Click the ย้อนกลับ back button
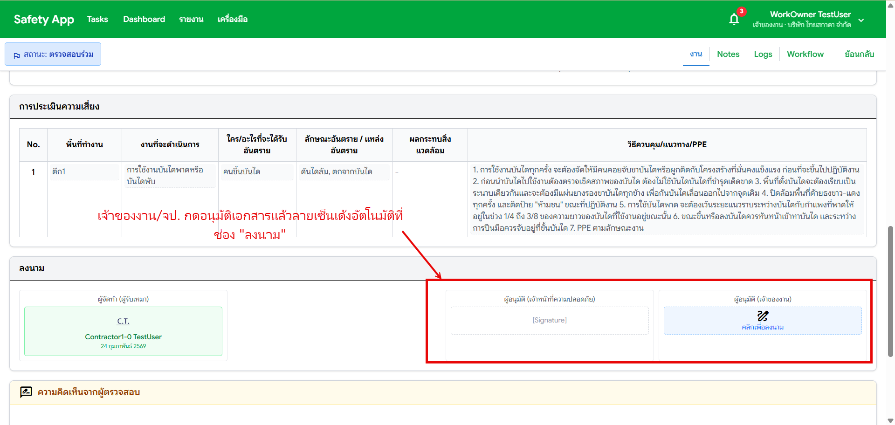The width and height of the screenshot is (895, 425). tap(859, 54)
